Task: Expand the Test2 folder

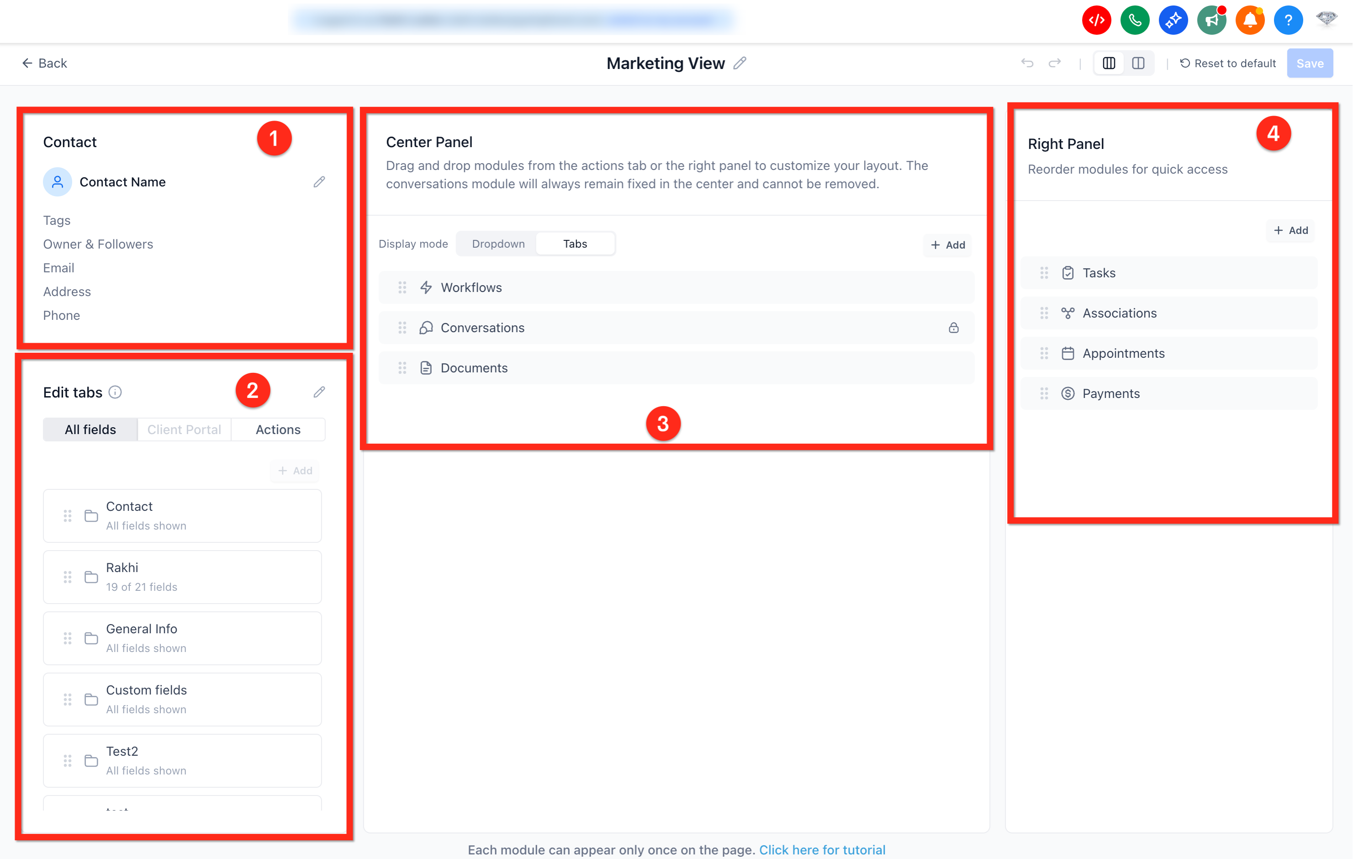Action: pos(182,761)
